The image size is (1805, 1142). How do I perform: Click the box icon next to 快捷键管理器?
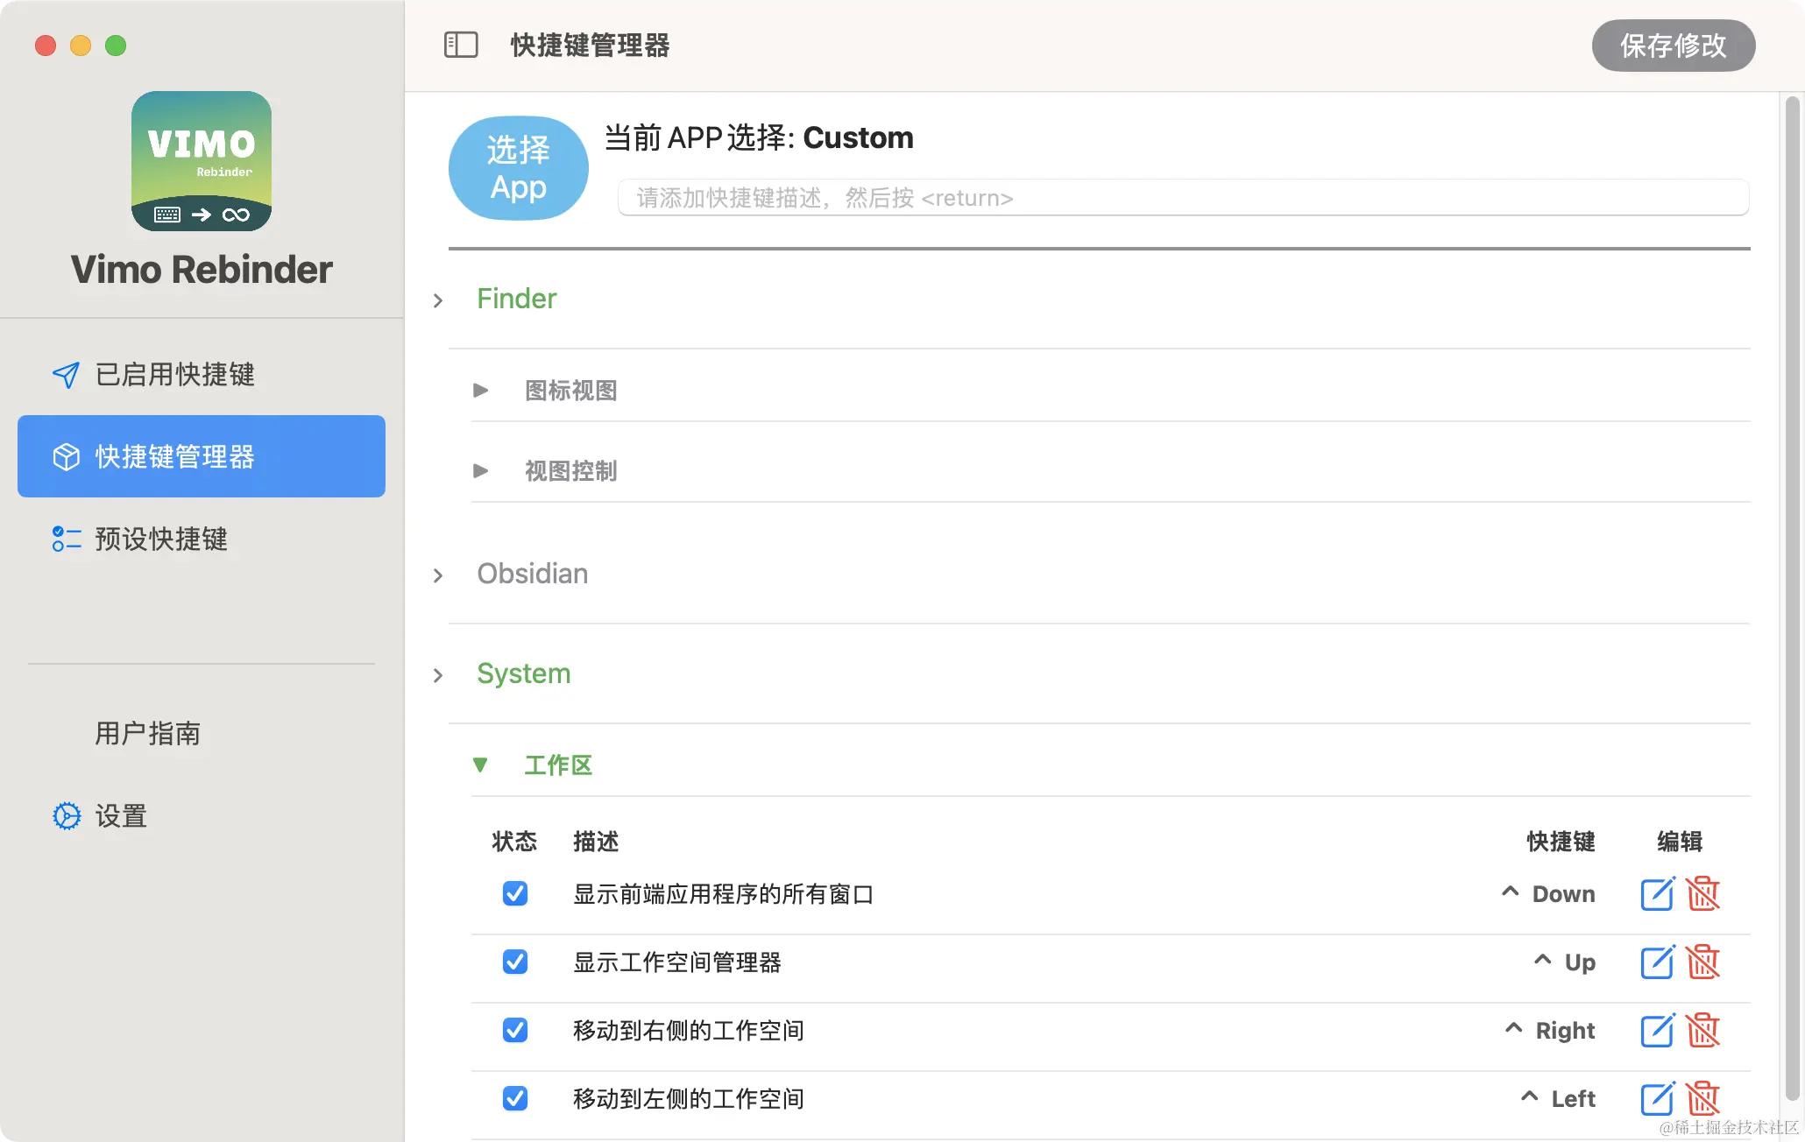(x=66, y=456)
